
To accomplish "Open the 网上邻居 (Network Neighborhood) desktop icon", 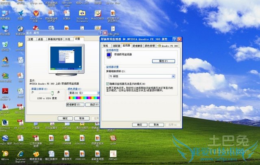I will click(x=5, y=29).
